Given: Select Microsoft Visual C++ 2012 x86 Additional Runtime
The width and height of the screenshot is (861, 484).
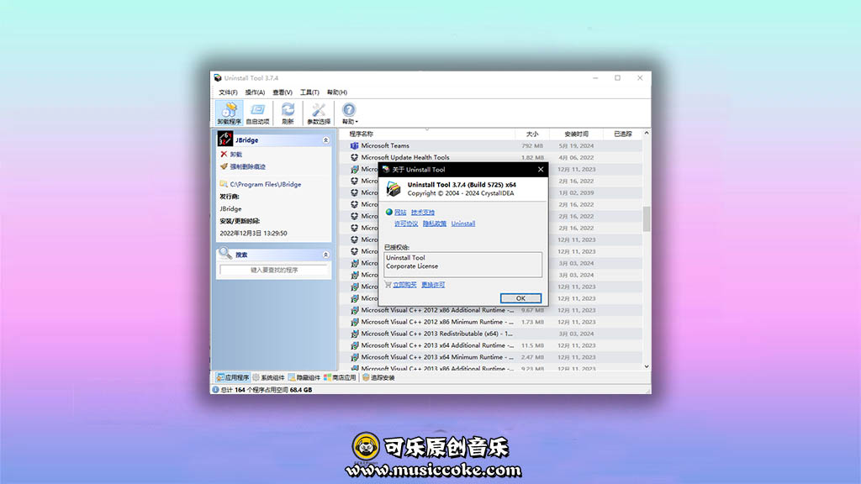Looking at the screenshot, I should (x=491, y=310).
